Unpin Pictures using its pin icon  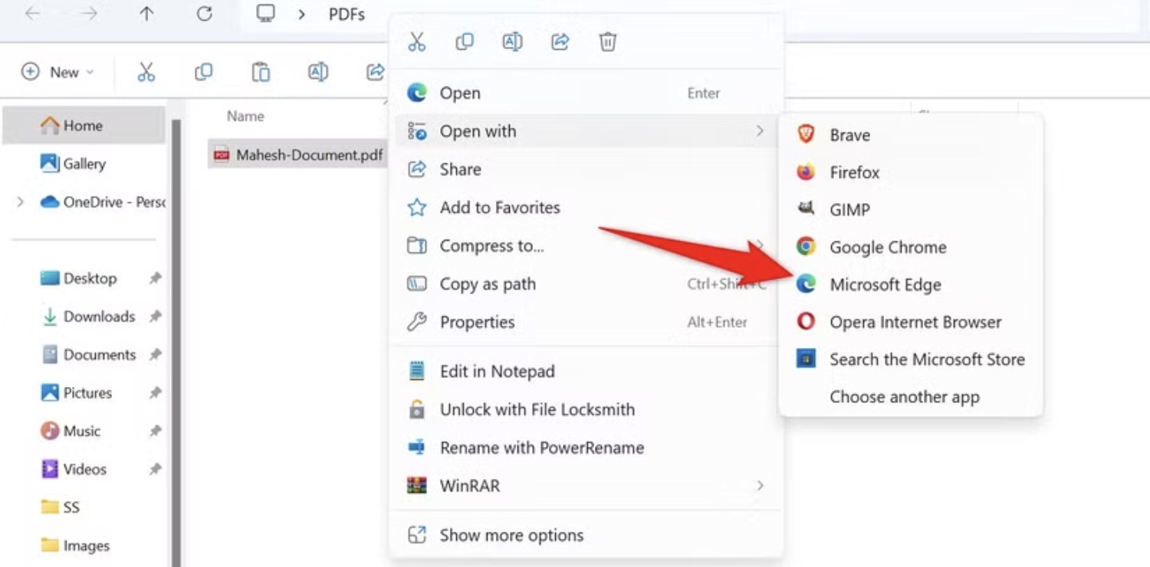155,393
